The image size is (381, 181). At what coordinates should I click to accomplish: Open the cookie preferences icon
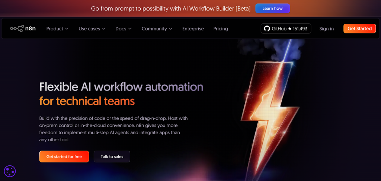[10, 171]
